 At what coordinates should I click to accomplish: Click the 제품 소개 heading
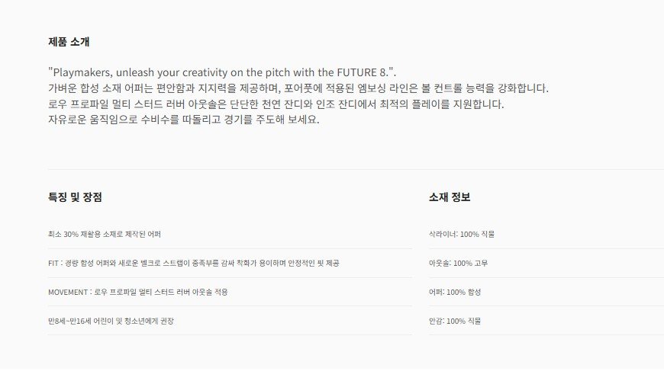[x=69, y=42]
